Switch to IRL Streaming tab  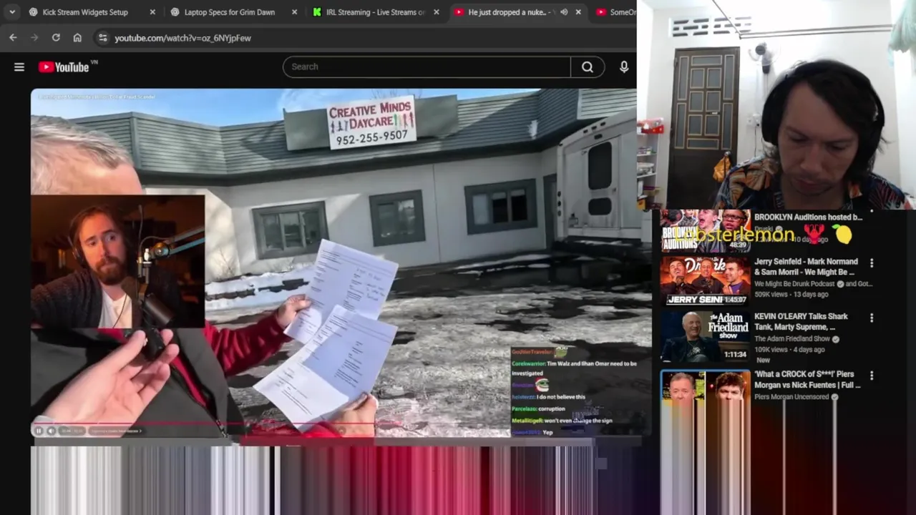click(375, 12)
